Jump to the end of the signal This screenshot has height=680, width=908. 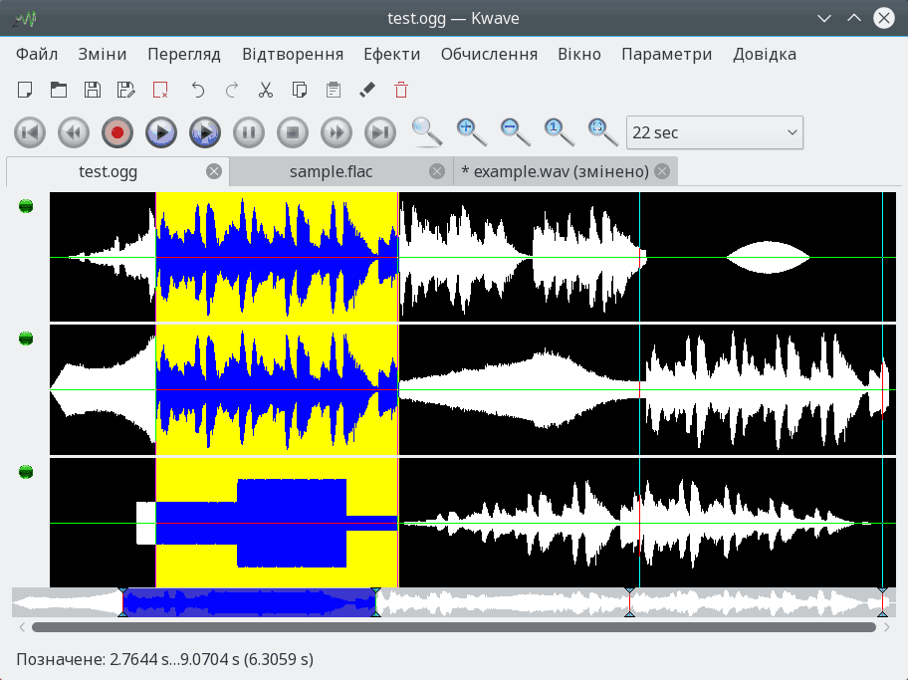point(380,132)
